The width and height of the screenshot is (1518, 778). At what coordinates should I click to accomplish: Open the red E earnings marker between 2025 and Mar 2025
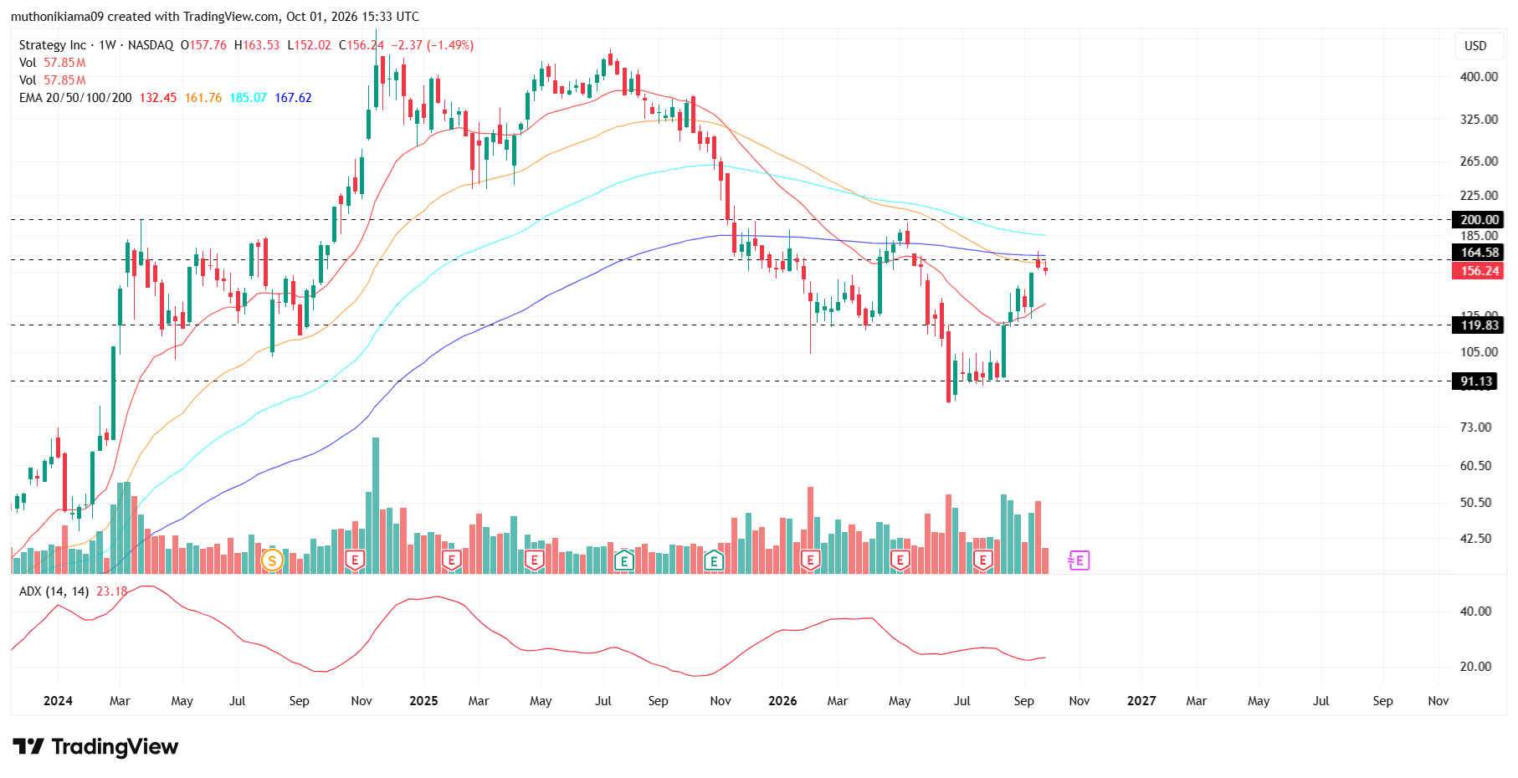[451, 560]
